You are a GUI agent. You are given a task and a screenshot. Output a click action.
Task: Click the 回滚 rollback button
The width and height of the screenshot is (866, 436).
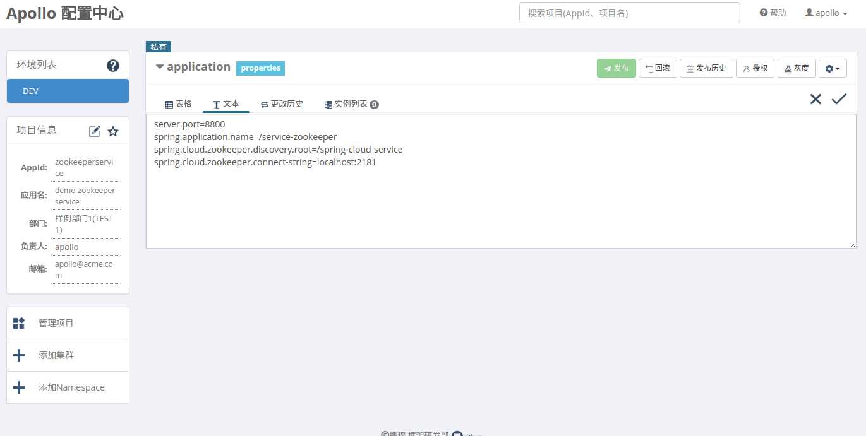(658, 68)
